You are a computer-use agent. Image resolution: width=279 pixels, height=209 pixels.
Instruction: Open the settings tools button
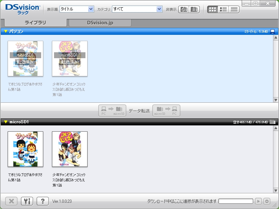[x=27, y=201]
